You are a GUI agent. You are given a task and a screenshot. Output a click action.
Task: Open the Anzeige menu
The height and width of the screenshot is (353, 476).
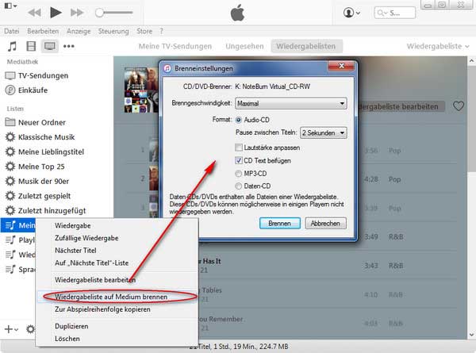pyautogui.click(x=79, y=31)
